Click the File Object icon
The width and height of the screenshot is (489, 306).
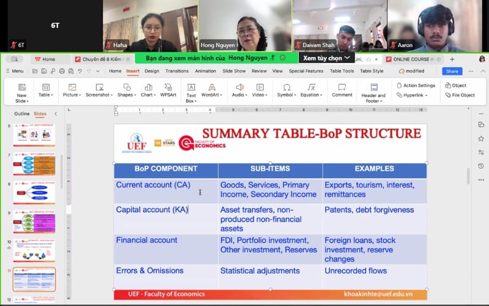[x=460, y=95]
